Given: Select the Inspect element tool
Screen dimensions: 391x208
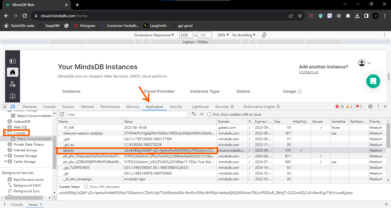Looking at the screenshot, I should [5, 106].
